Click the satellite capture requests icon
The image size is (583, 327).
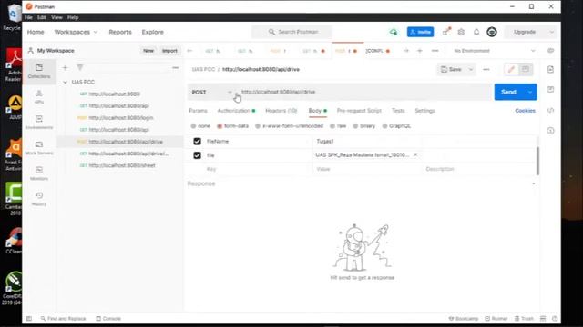tap(446, 32)
